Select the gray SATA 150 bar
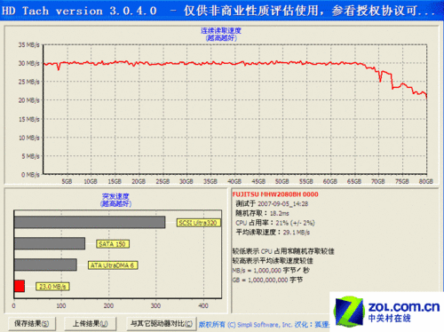Screen dimensions: 444x332 pos(50,243)
